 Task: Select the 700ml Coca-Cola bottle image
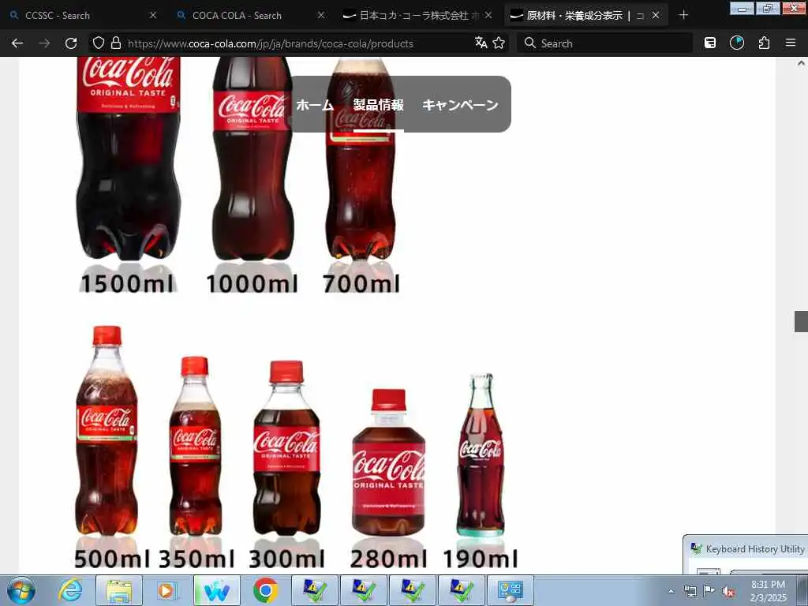click(x=361, y=159)
